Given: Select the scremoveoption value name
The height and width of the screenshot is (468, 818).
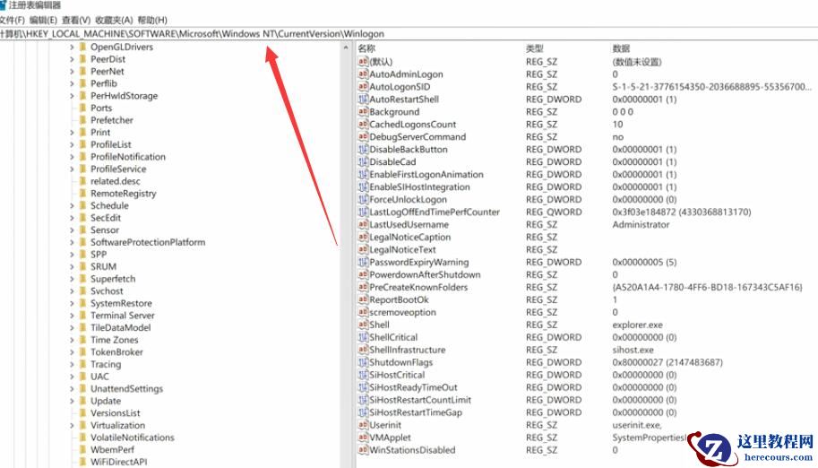Looking at the screenshot, I should (403, 312).
